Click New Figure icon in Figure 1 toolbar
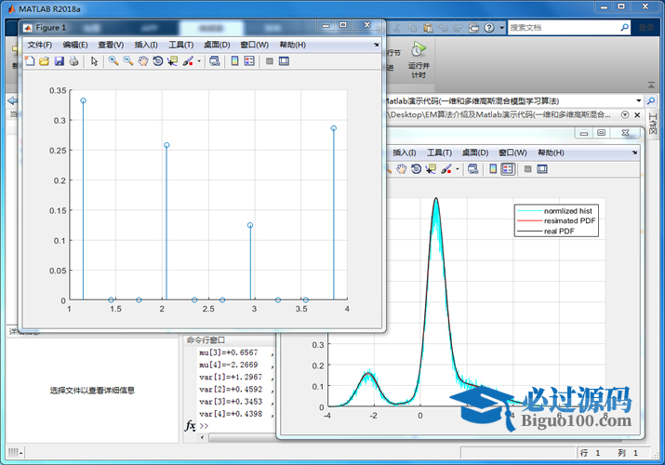 pos(30,61)
